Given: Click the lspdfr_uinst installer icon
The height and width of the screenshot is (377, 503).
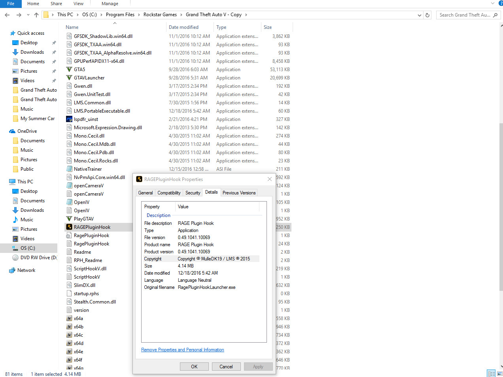Looking at the screenshot, I should click(69, 119).
